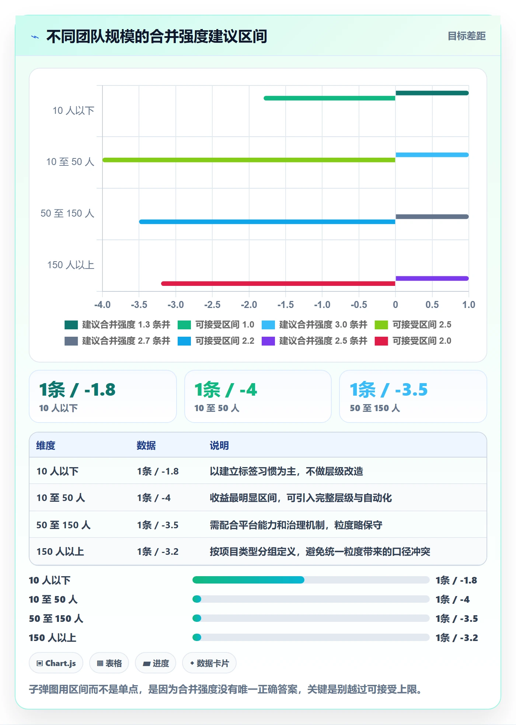
Task: Toggle legend entry 可接受区间 2.2
Action: pos(216,341)
